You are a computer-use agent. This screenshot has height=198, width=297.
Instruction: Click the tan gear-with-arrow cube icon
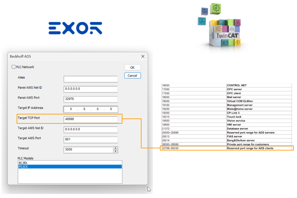point(219,29)
